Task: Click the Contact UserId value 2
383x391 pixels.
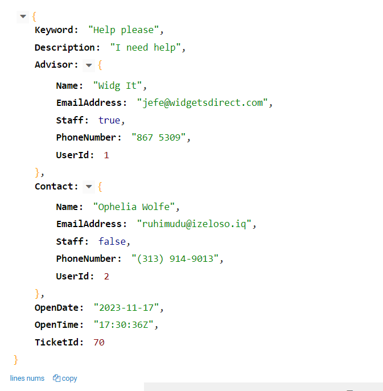Action: click(106, 277)
